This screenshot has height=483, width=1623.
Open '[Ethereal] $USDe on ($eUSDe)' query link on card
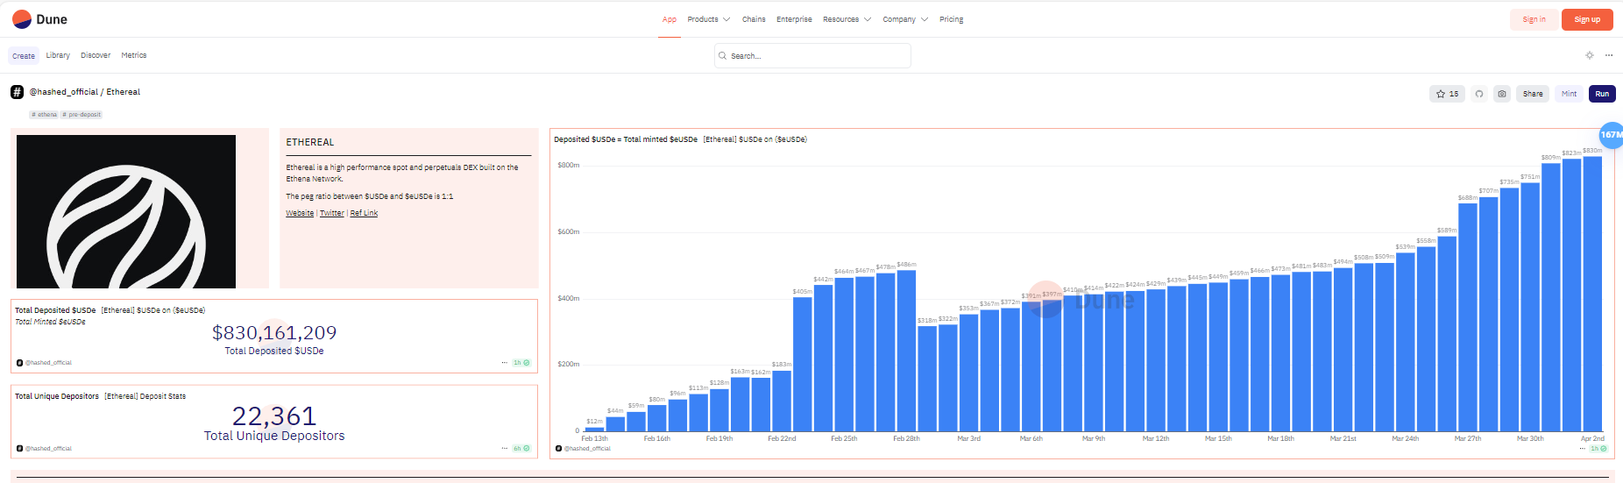point(153,310)
